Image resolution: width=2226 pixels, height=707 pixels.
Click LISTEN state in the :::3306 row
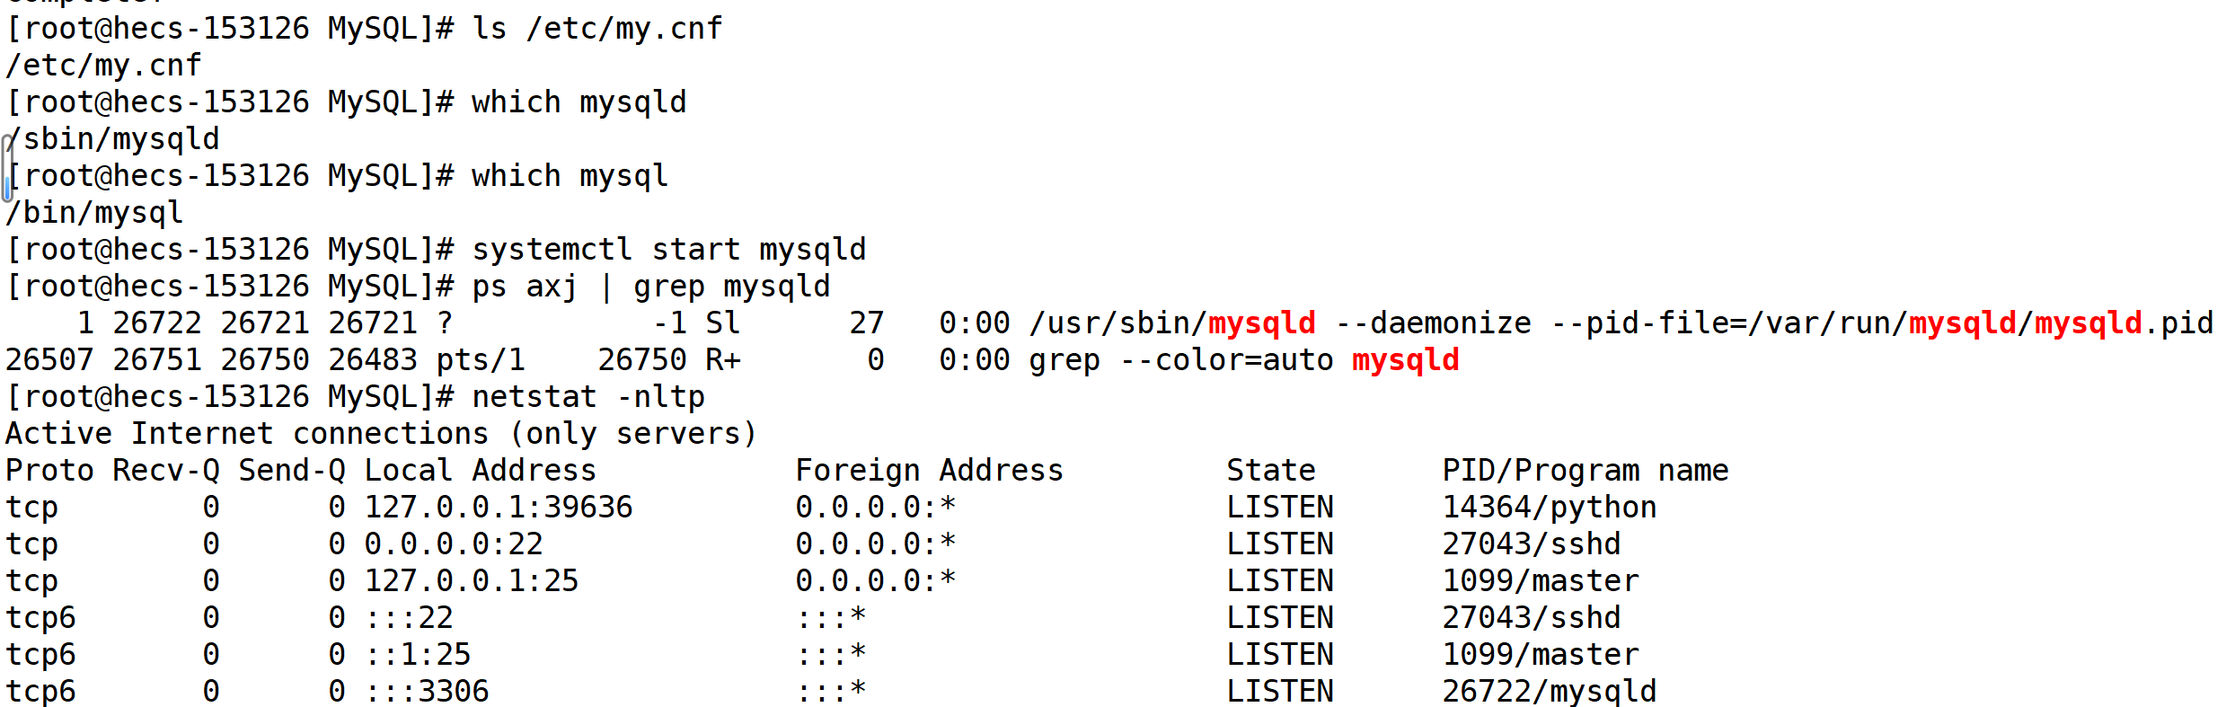[1280, 692]
